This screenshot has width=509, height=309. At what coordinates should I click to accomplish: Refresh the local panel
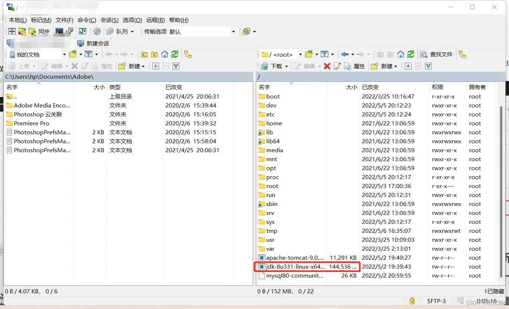coord(175,54)
